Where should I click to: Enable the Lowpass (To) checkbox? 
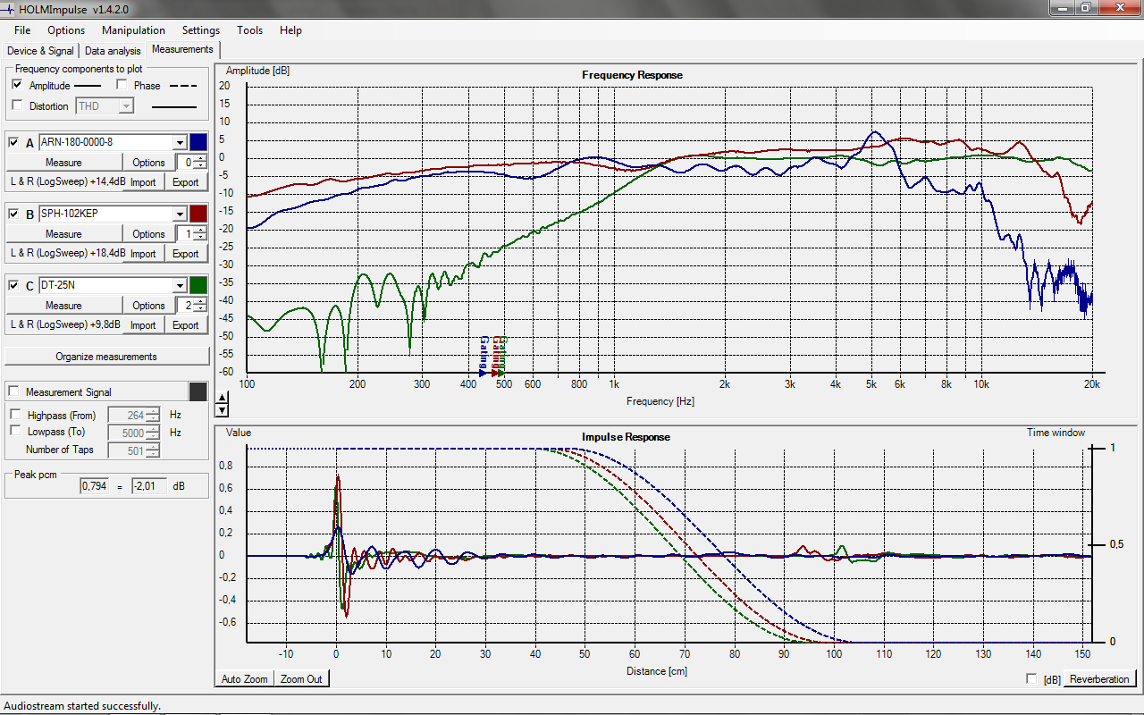point(15,432)
